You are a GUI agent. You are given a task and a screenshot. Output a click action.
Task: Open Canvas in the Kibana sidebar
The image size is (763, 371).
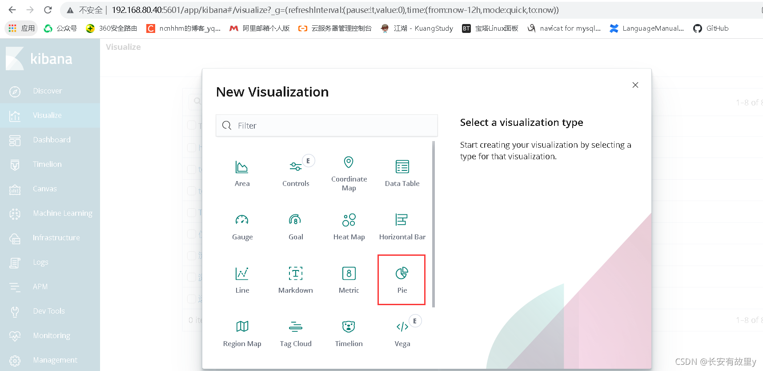[50, 189]
